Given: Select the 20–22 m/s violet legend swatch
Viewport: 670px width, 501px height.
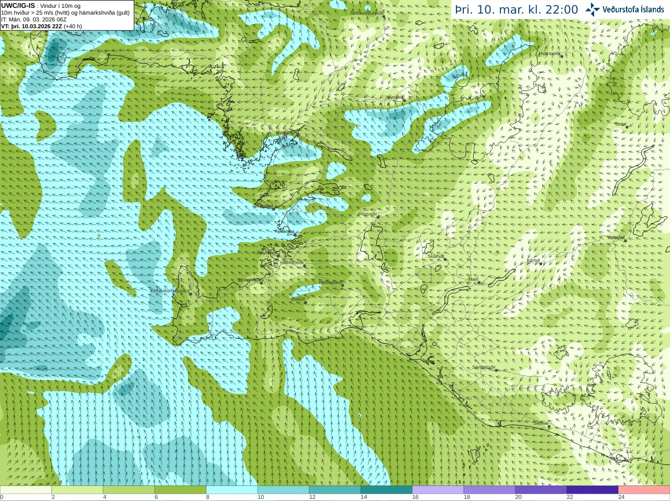Looking at the screenshot, I should pyautogui.click(x=541, y=490).
